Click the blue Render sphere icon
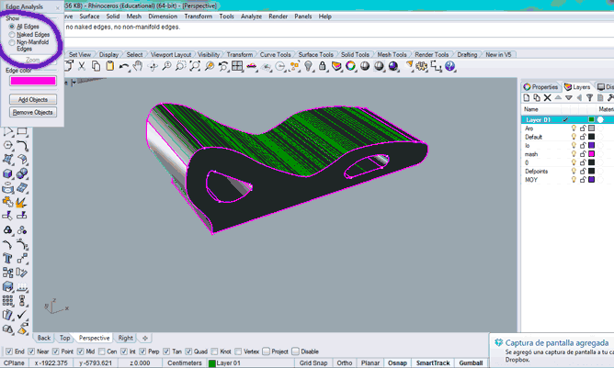The image size is (614, 368). tap(392, 66)
